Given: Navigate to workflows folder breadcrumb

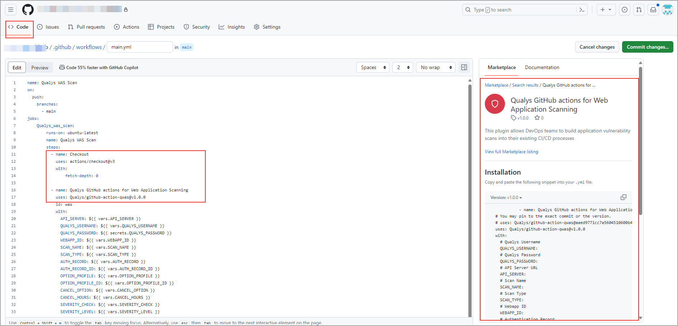Looking at the screenshot, I should [x=89, y=47].
